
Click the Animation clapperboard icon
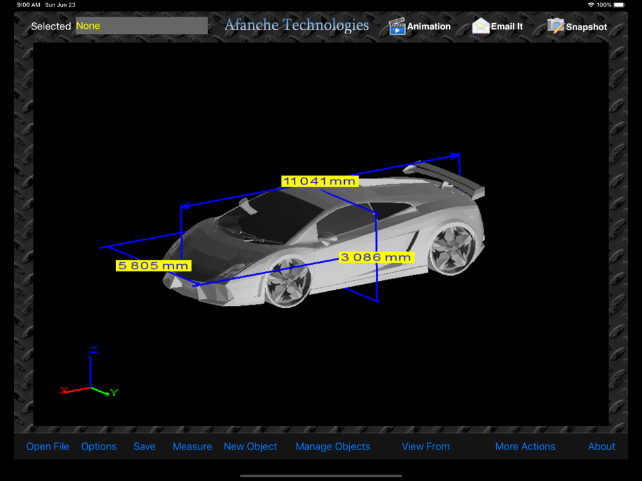[397, 26]
